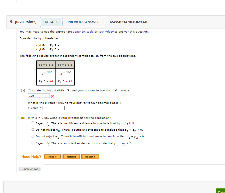
Task: Open PREVIOUS ANSWERS for question 5
Action: click(x=84, y=22)
